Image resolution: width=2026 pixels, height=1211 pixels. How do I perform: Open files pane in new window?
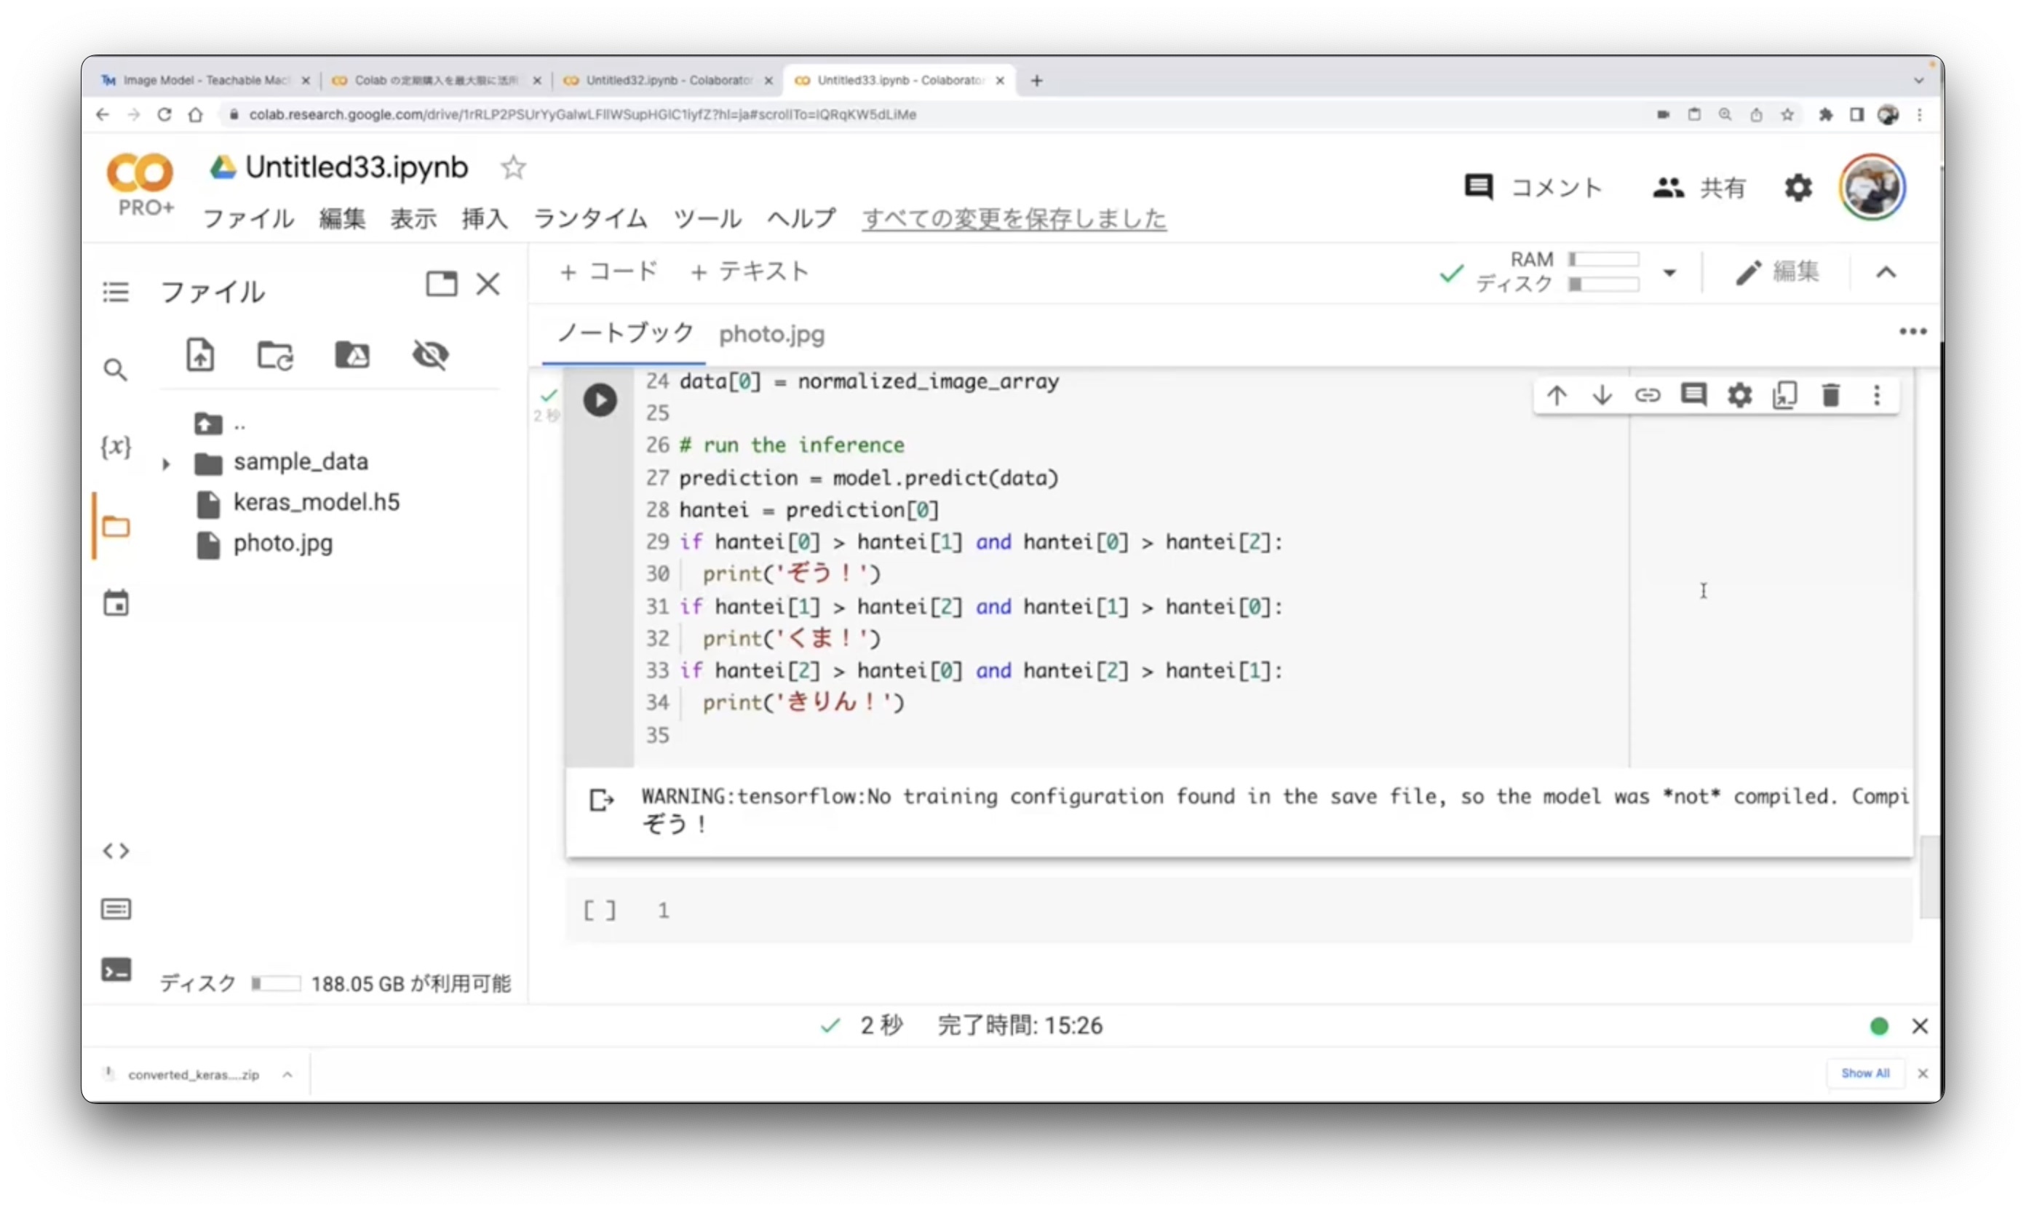[x=442, y=284]
